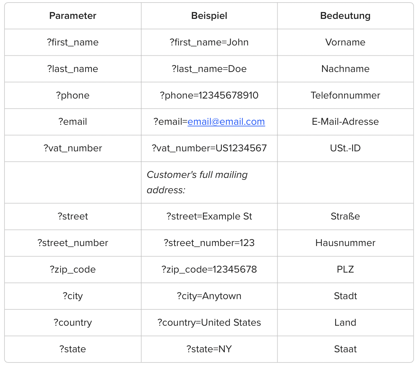Screen dimensions: 420x366
Task: Click the ?street=Example St example cell
Action: coord(209,217)
